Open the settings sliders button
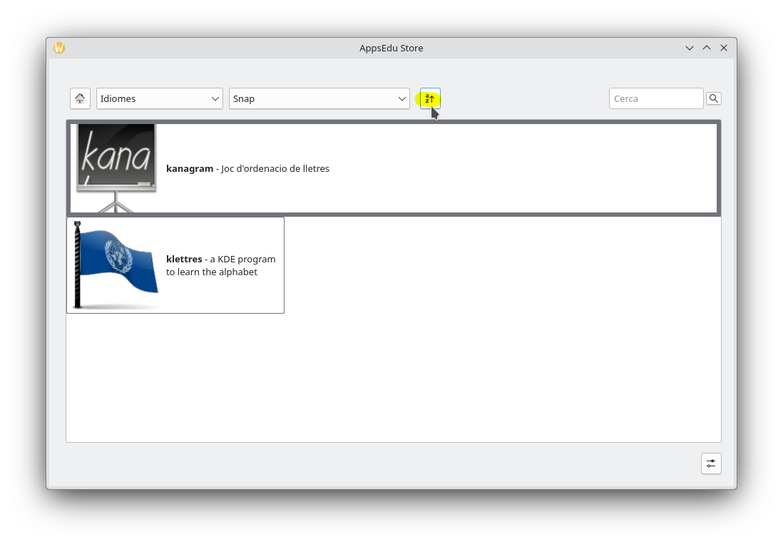 click(x=711, y=463)
